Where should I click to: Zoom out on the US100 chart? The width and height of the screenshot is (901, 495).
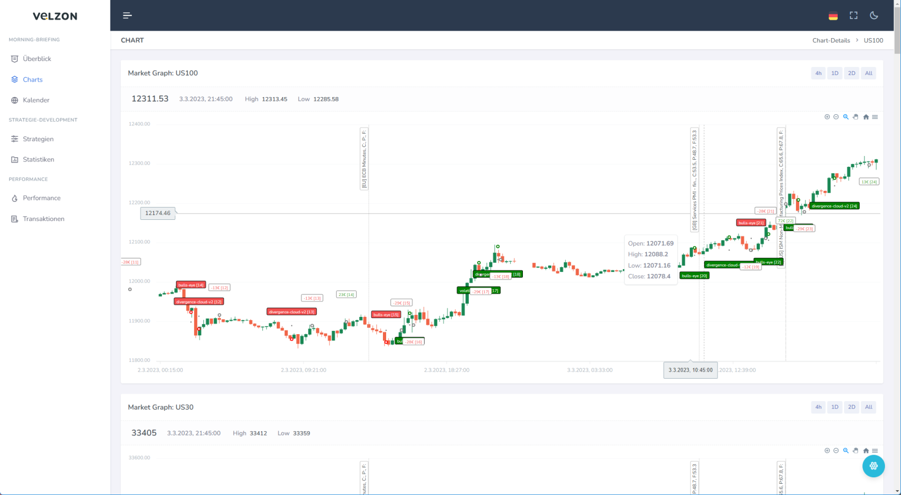point(836,117)
